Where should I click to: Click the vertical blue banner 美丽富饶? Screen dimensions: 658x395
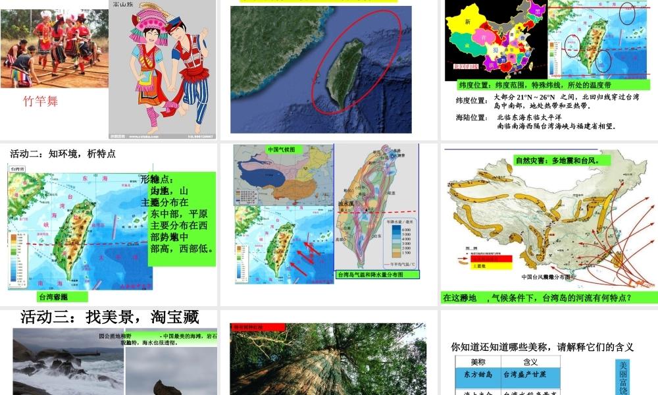623,377
